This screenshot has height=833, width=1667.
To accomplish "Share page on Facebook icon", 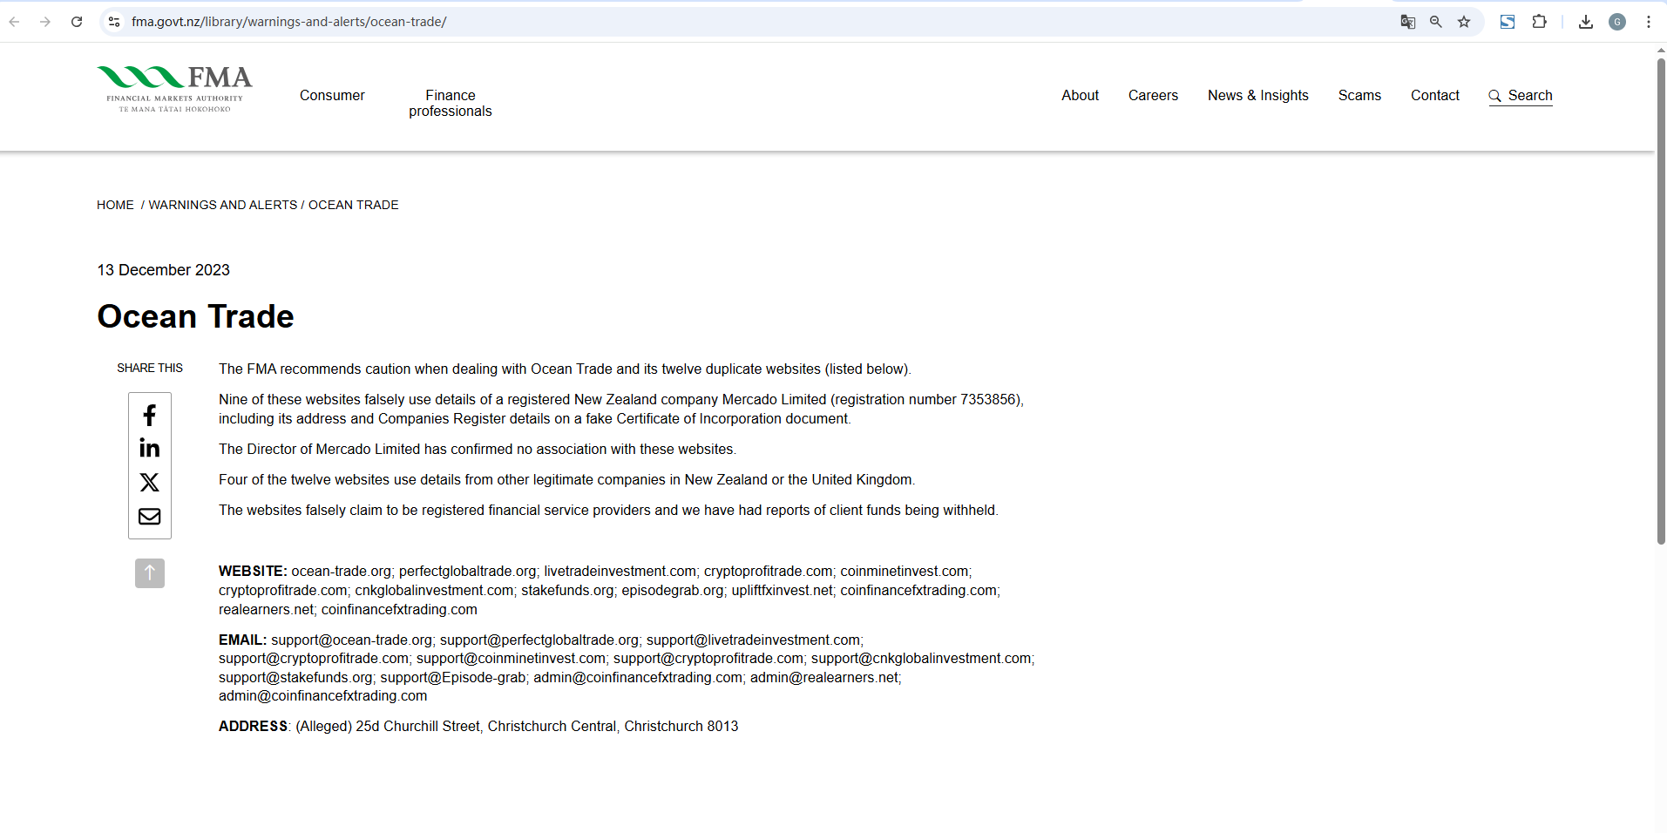I will coord(150,416).
